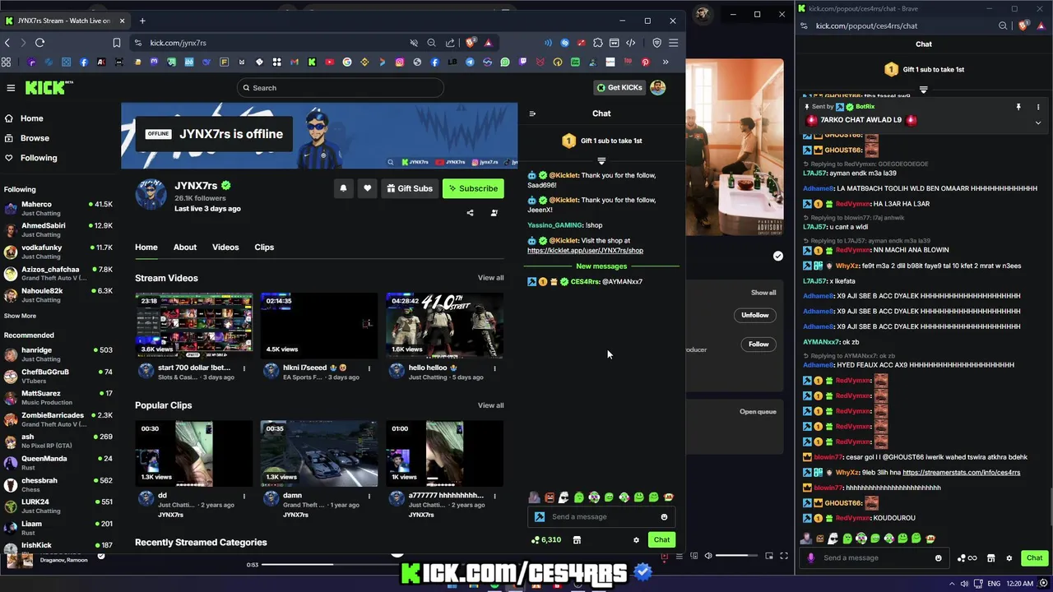Open kicklet.app shop link in chat
1053x592 pixels.
585,251
